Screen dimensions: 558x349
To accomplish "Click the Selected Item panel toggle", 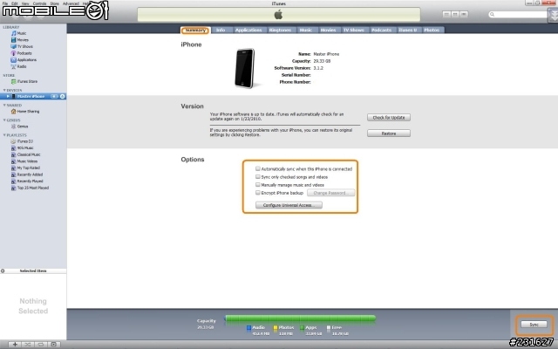I will coord(3,271).
